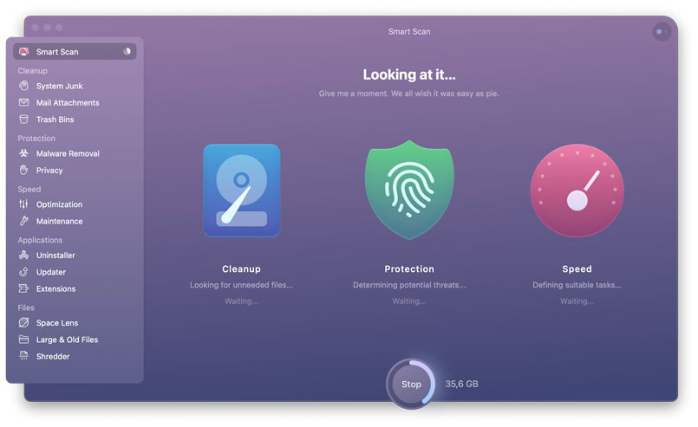698x427 pixels.
Task: Go to Trash Bins module
Action: 75,120
